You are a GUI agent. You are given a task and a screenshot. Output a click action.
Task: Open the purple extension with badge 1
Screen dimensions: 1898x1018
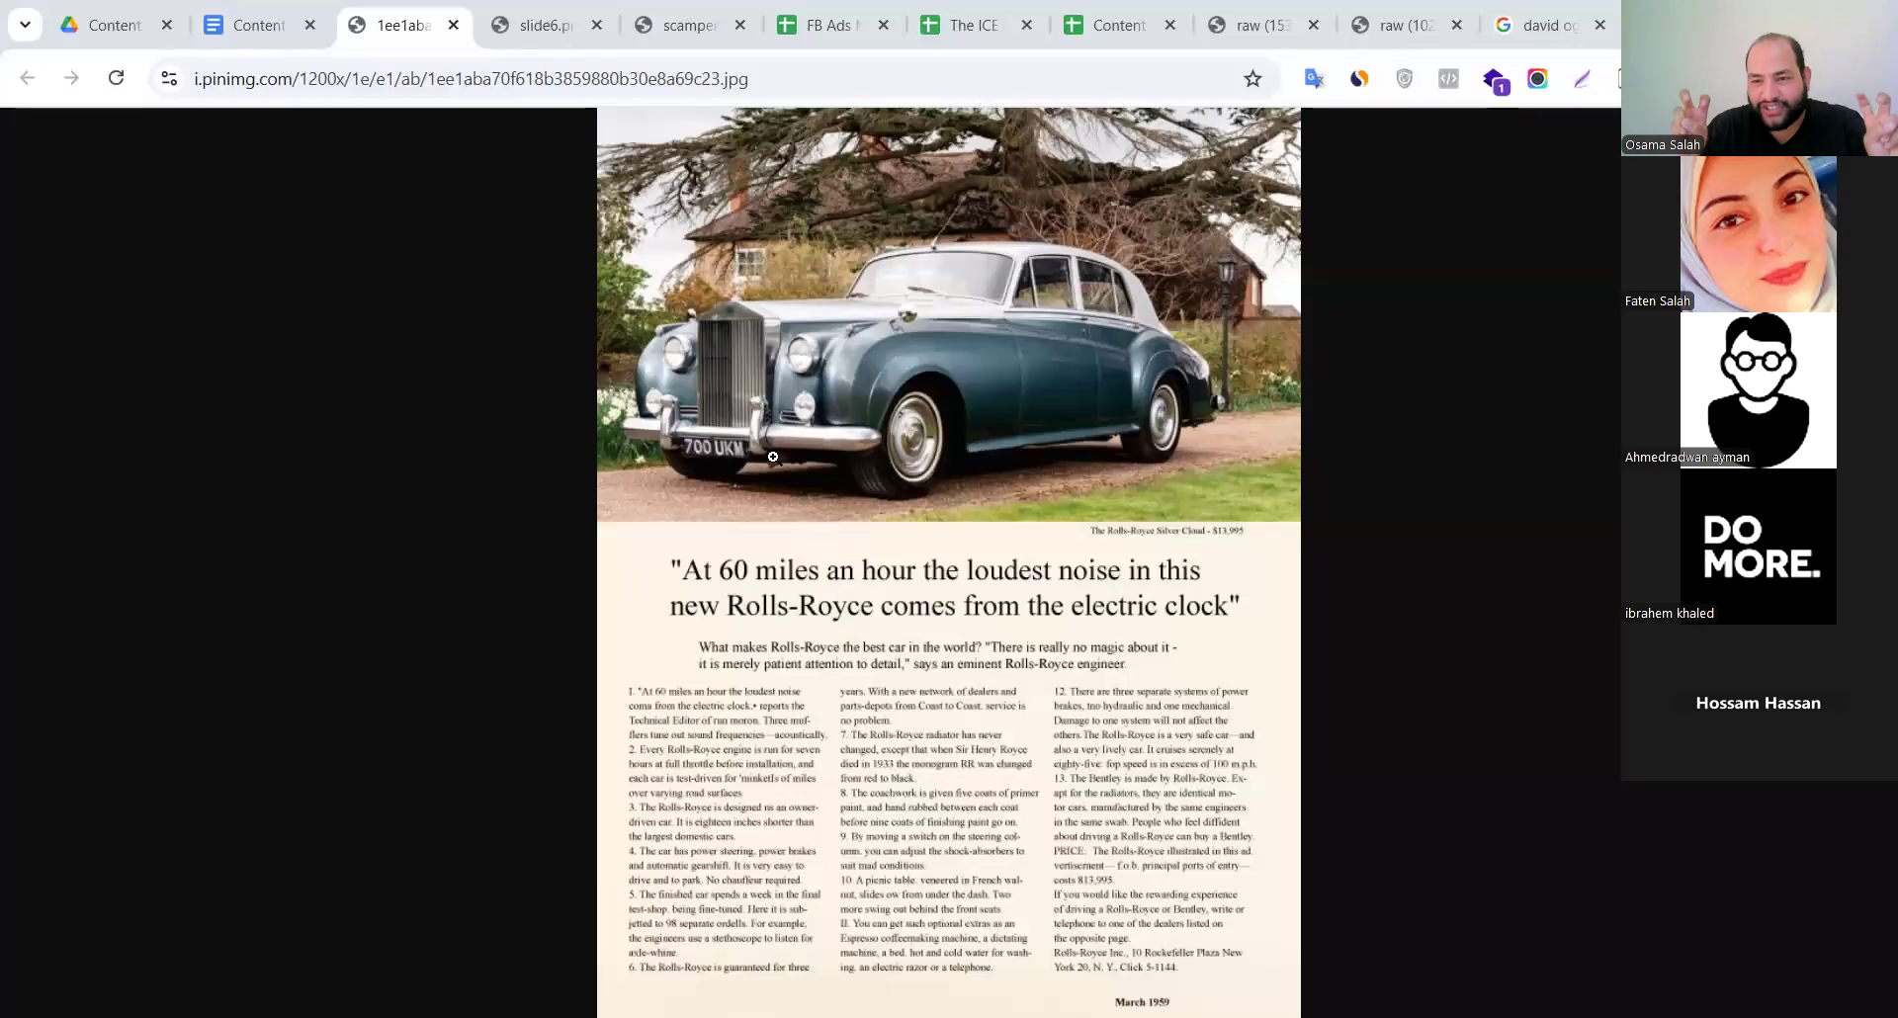(x=1495, y=80)
